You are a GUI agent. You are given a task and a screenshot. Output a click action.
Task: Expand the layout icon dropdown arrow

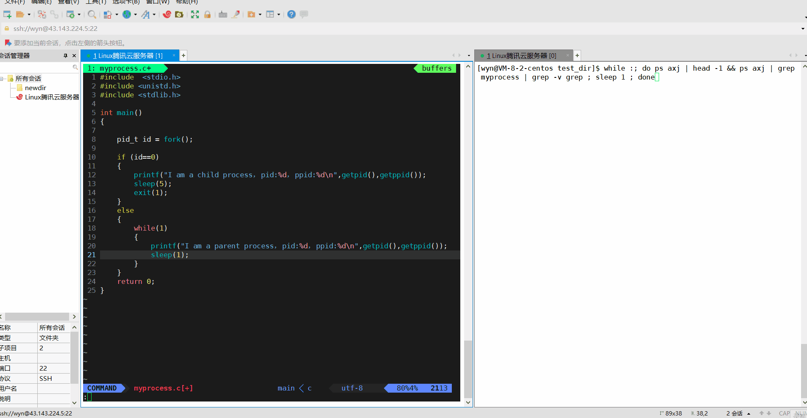pyautogui.click(x=279, y=14)
